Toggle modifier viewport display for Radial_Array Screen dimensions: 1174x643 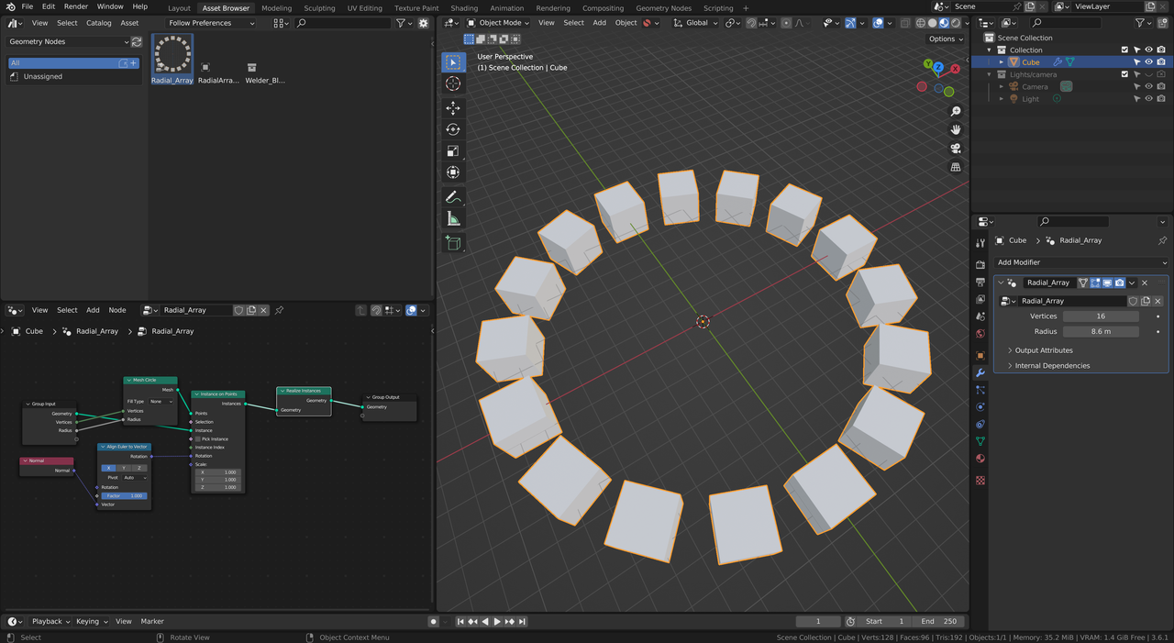(x=1107, y=283)
